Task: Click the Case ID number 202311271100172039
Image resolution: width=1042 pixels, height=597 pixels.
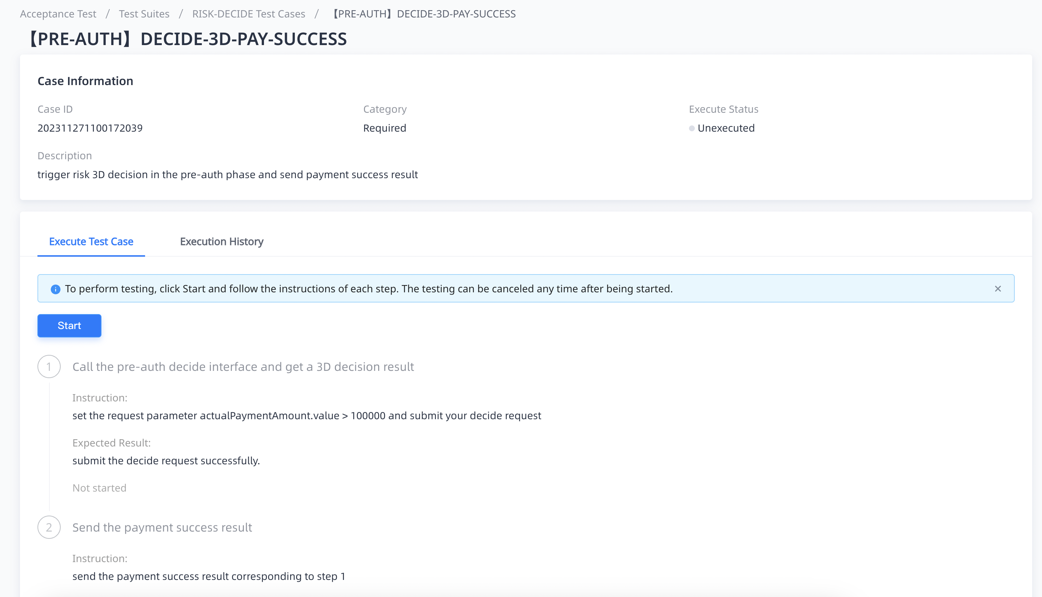Action: [90, 128]
